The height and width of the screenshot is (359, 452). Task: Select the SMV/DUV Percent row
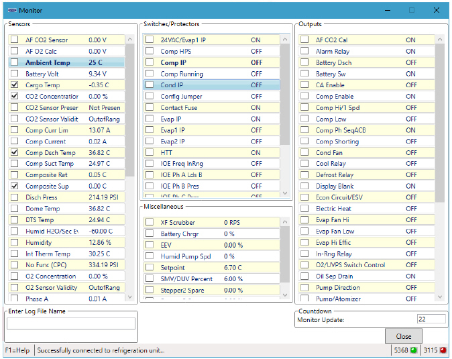(211, 278)
